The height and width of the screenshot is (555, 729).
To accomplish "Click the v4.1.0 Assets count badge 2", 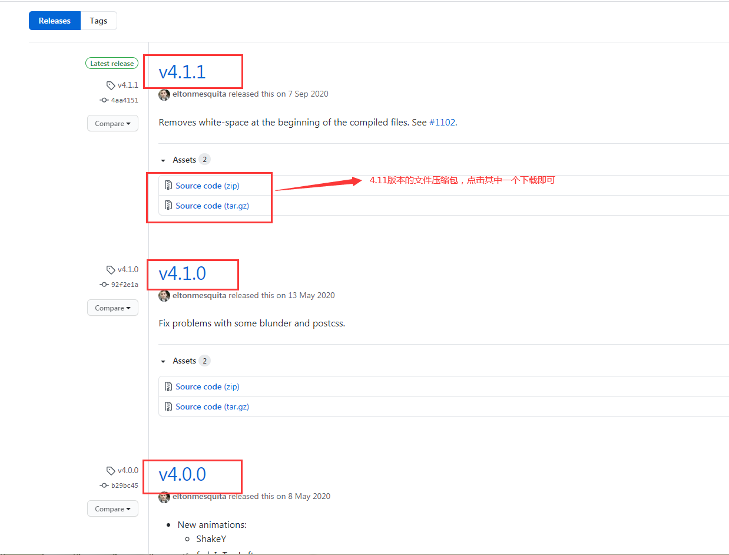I will pyautogui.click(x=204, y=361).
